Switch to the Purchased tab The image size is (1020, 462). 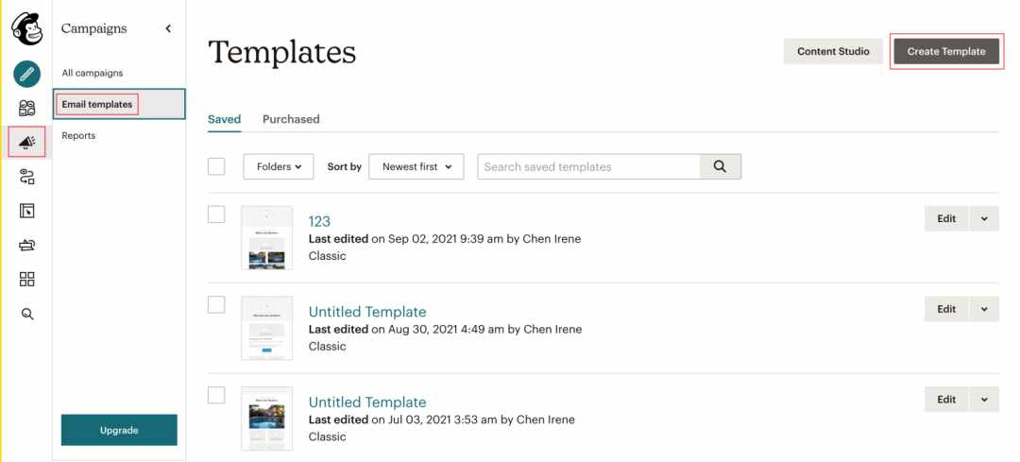(x=291, y=119)
